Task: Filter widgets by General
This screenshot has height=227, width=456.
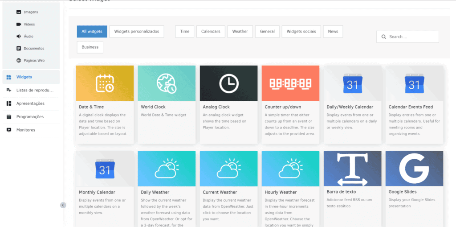Action: (267, 32)
